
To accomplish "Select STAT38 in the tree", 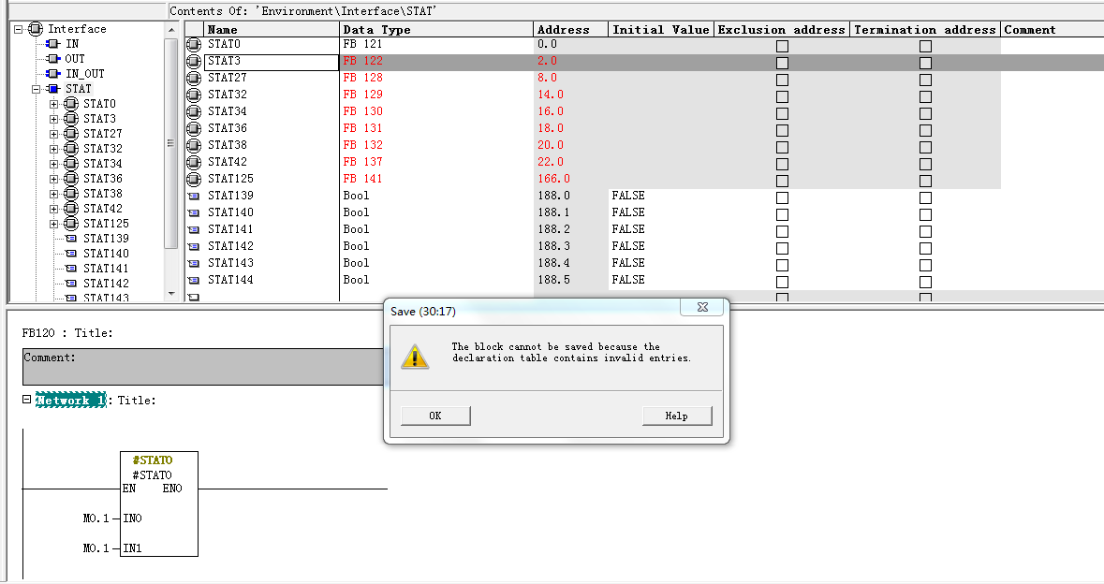I will tap(103, 194).
